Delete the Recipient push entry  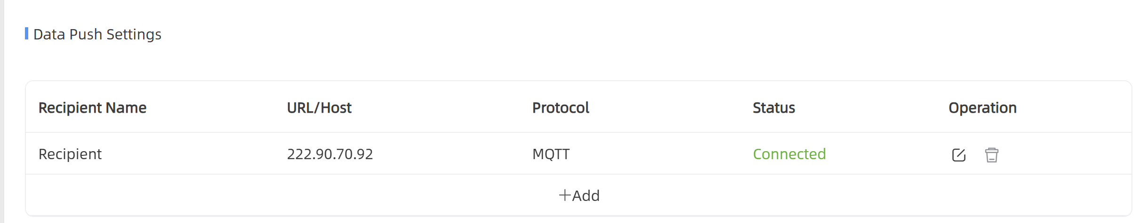click(x=991, y=155)
